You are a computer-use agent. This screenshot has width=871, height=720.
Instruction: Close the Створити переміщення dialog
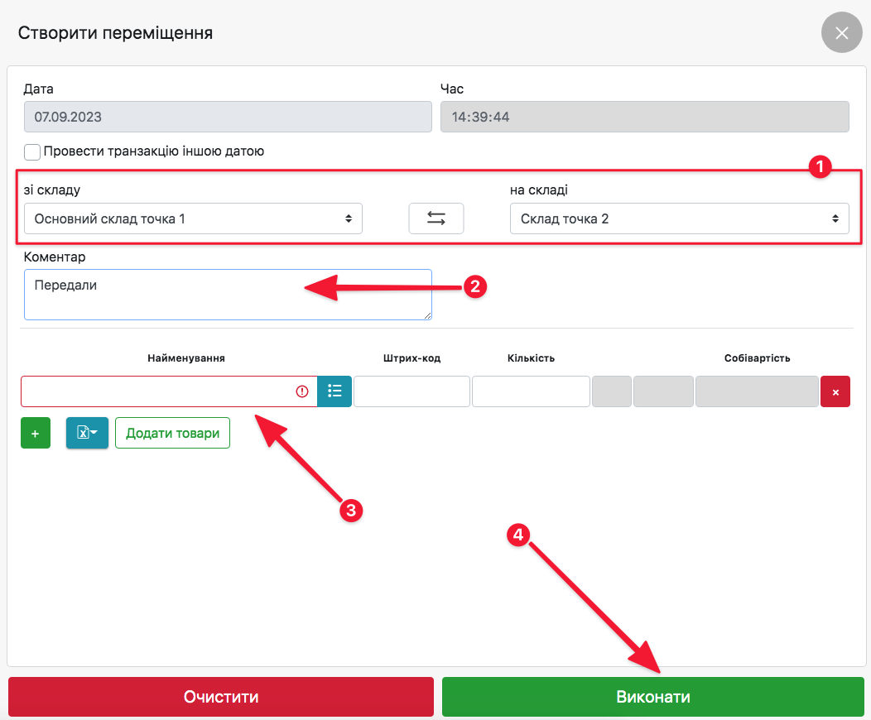(841, 33)
